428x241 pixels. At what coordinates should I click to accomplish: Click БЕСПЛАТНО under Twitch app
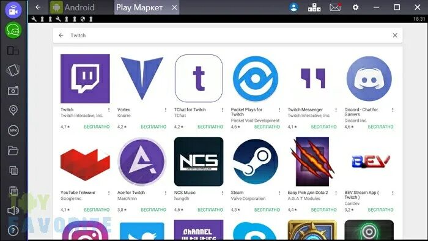click(x=97, y=127)
